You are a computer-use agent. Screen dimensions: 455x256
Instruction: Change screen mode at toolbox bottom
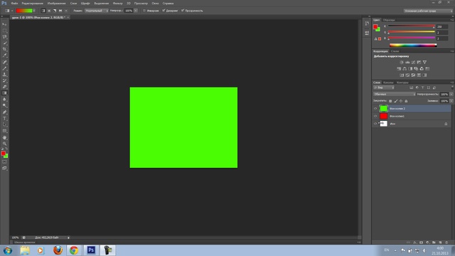pyautogui.click(x=4, y=168)
